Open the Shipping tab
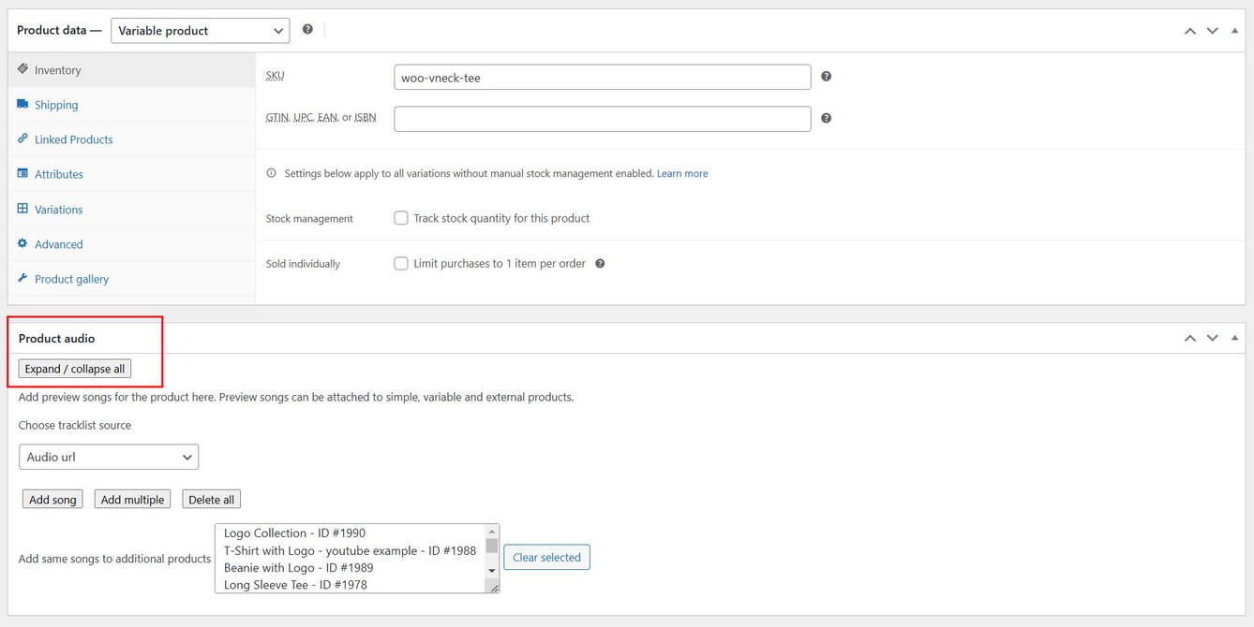1254x627 pixels. tap(56, 105)
